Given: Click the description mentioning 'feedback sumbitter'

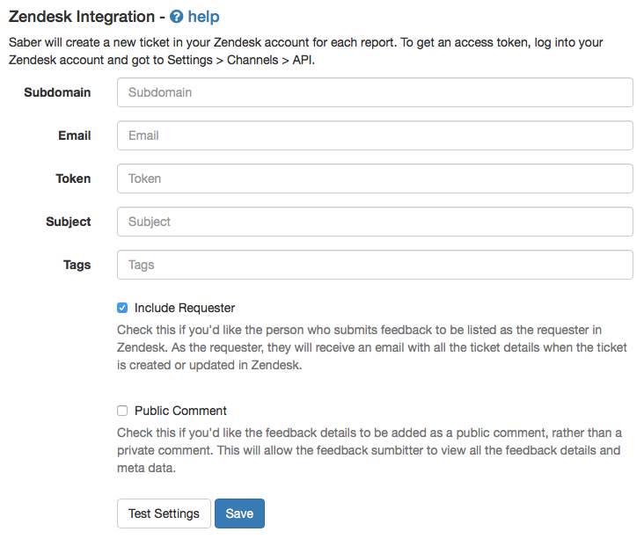Looking at the screenshot, I should (x=370, y=450).
